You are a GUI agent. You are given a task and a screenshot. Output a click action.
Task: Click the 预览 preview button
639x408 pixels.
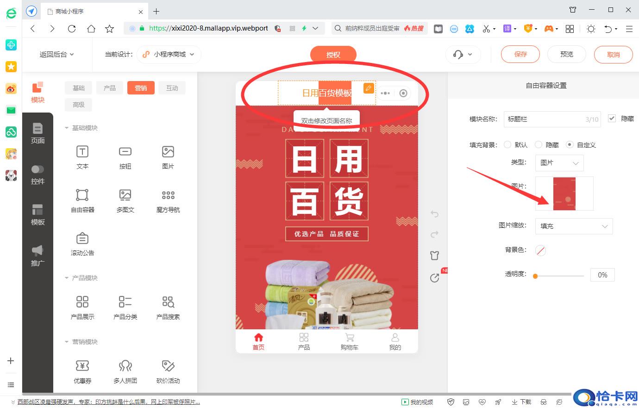(566, 54)
